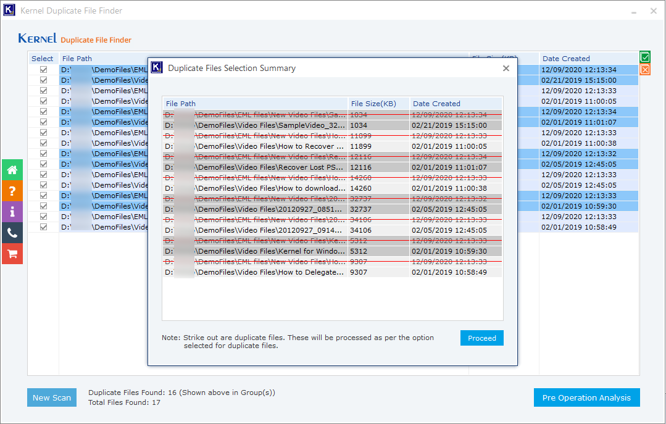
Task: Click the Pre Operation Analysis button
Action: point(586,397)
